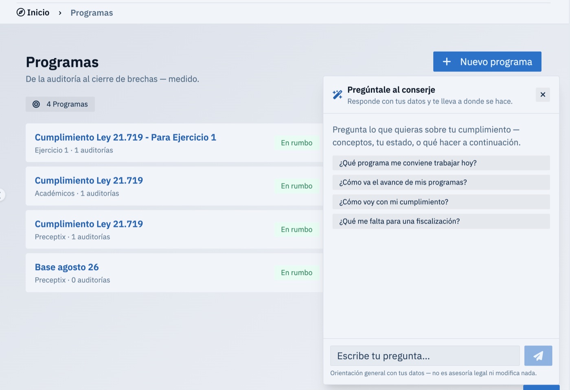Click the Académicos · 1 auditorías subtitle
This screenshot has height=390, width=570.
click(77, 194)
